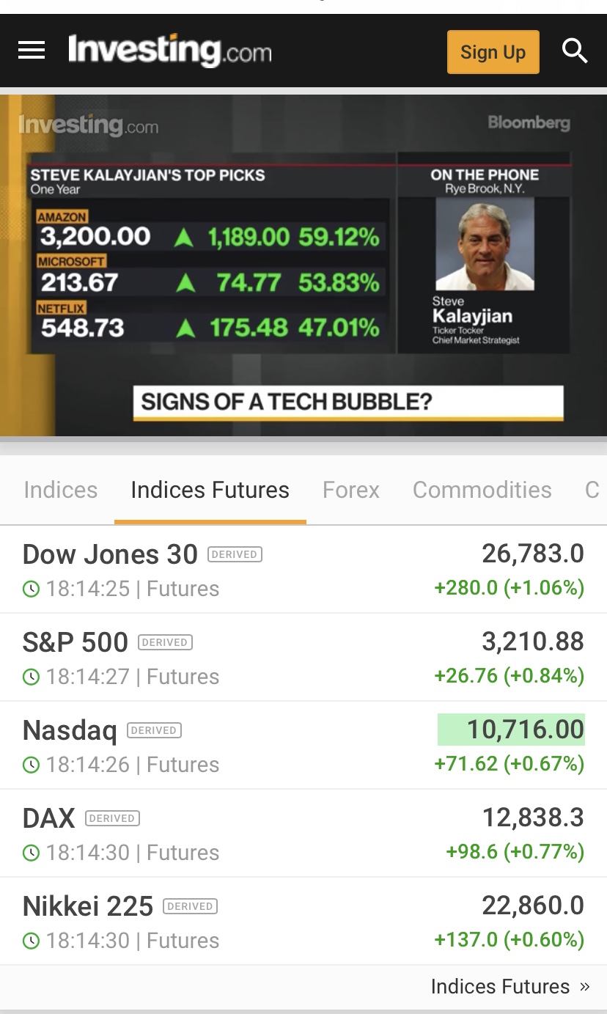Screen dimensions: 607x1014
Task: Tap the search magnifier icon
Action: click(x=575, y=51)
